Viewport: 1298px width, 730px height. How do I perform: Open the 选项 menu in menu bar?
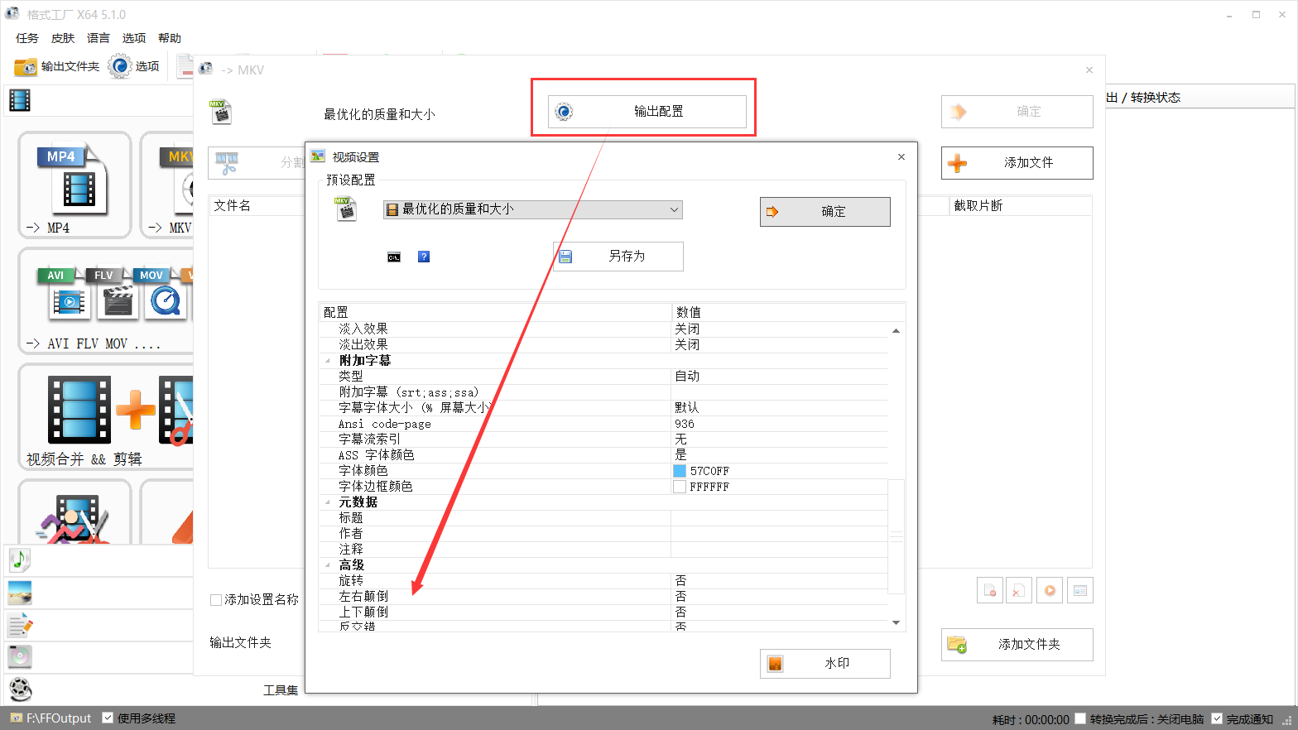[x=134, y=38]
